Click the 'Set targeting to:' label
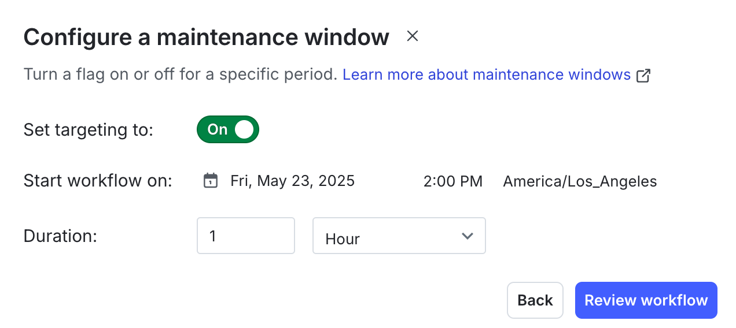The image size is (736, 328). [x=89, y=129]
